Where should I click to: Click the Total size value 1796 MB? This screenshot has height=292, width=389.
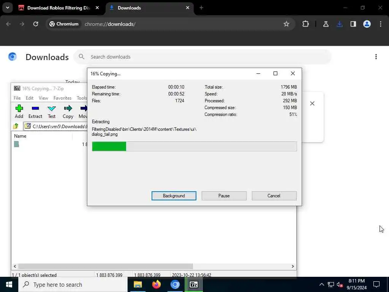[x=289, y=87]
